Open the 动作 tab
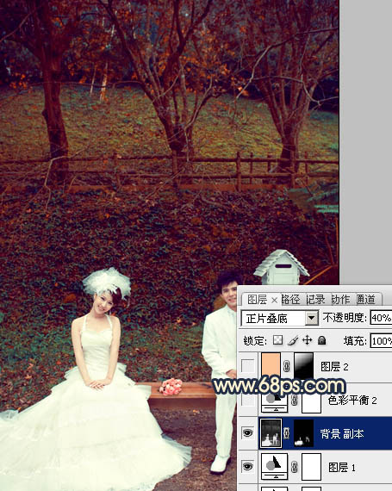This screenshot has width=392, height=491. 340,300
